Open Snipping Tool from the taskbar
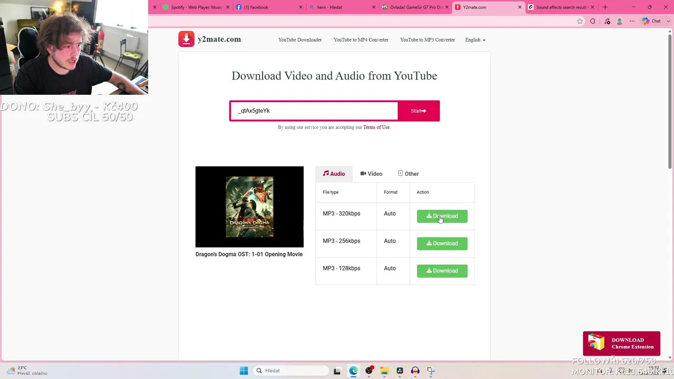The image size is (674, 379). click(431, 371)
